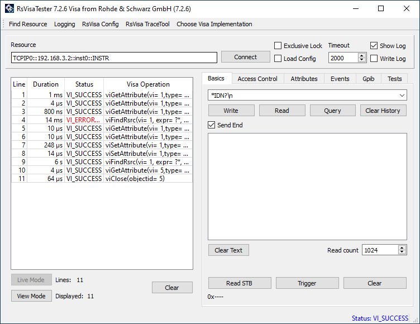Open the RsVisa TraceTool menu

point(147,24)
